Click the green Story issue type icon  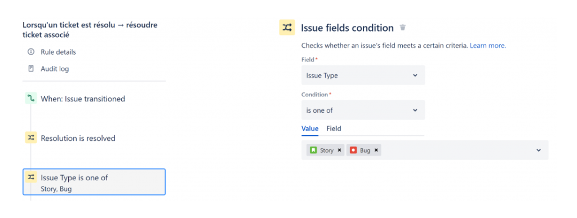[x=313, y=150]
